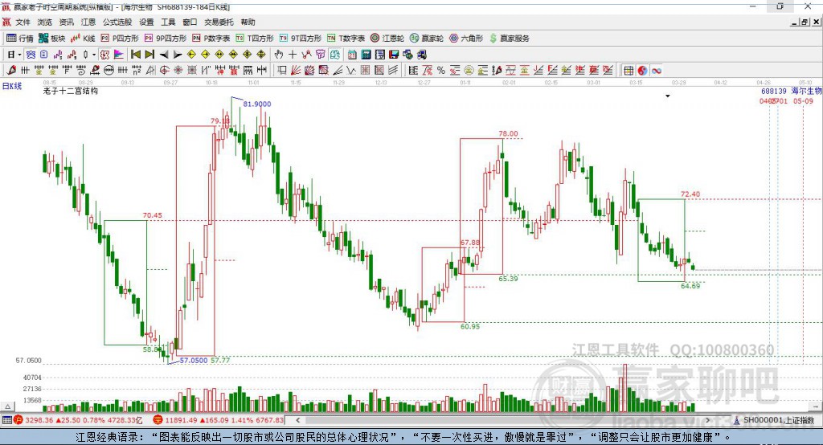
Task: Toggle the highlighted chart mode icon beside 日
Action: pyautogui.click(x=31, y=55)
